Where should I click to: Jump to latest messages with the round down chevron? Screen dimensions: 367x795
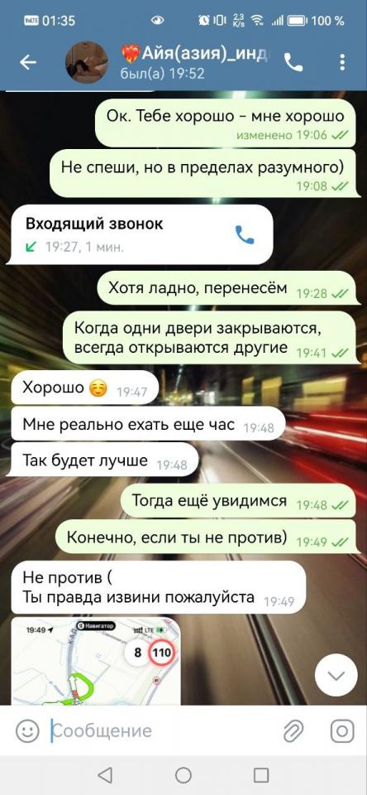click(336, 676)
